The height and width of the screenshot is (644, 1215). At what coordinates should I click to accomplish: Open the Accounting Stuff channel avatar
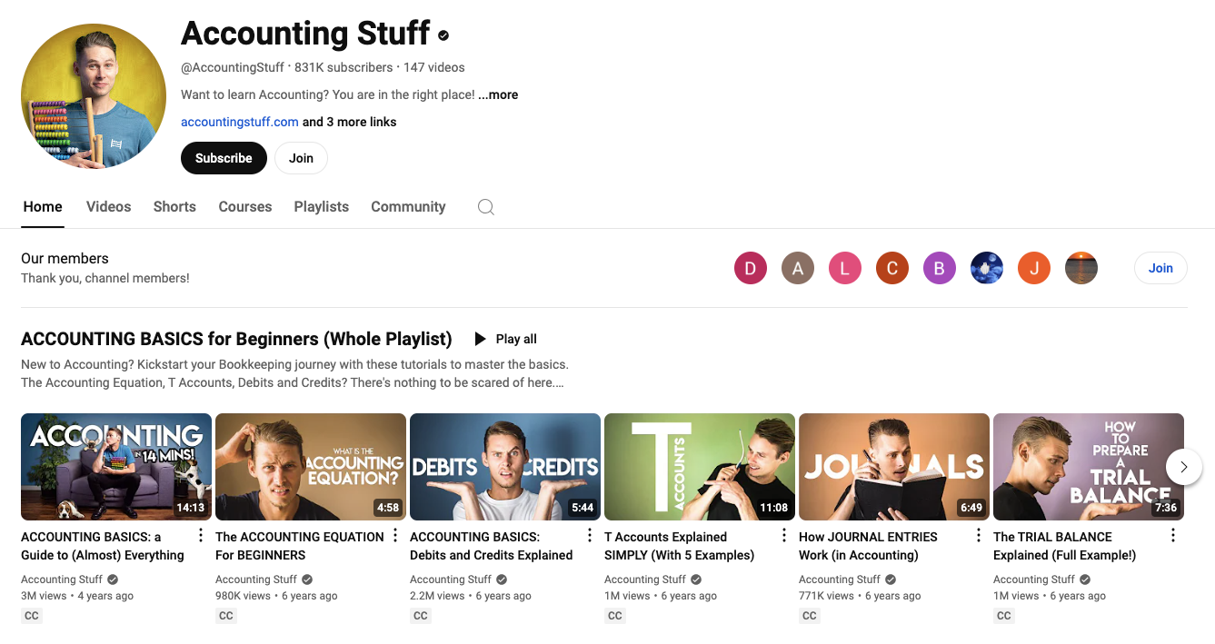click(x=94, y=96)
